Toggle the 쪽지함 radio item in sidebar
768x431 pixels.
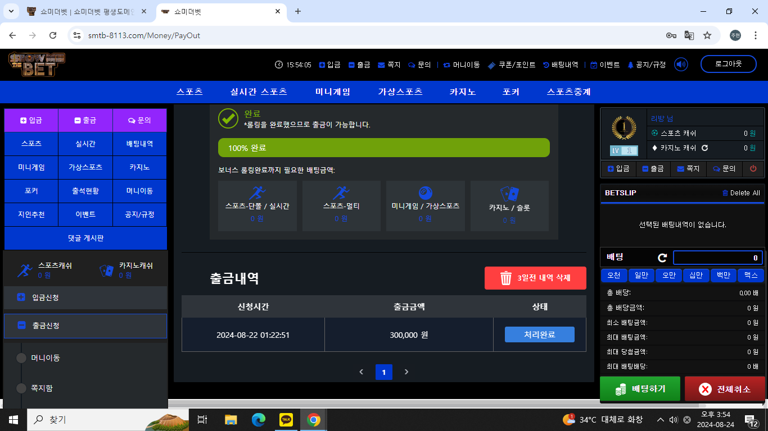pyautogui.click(x=21, y=388)
